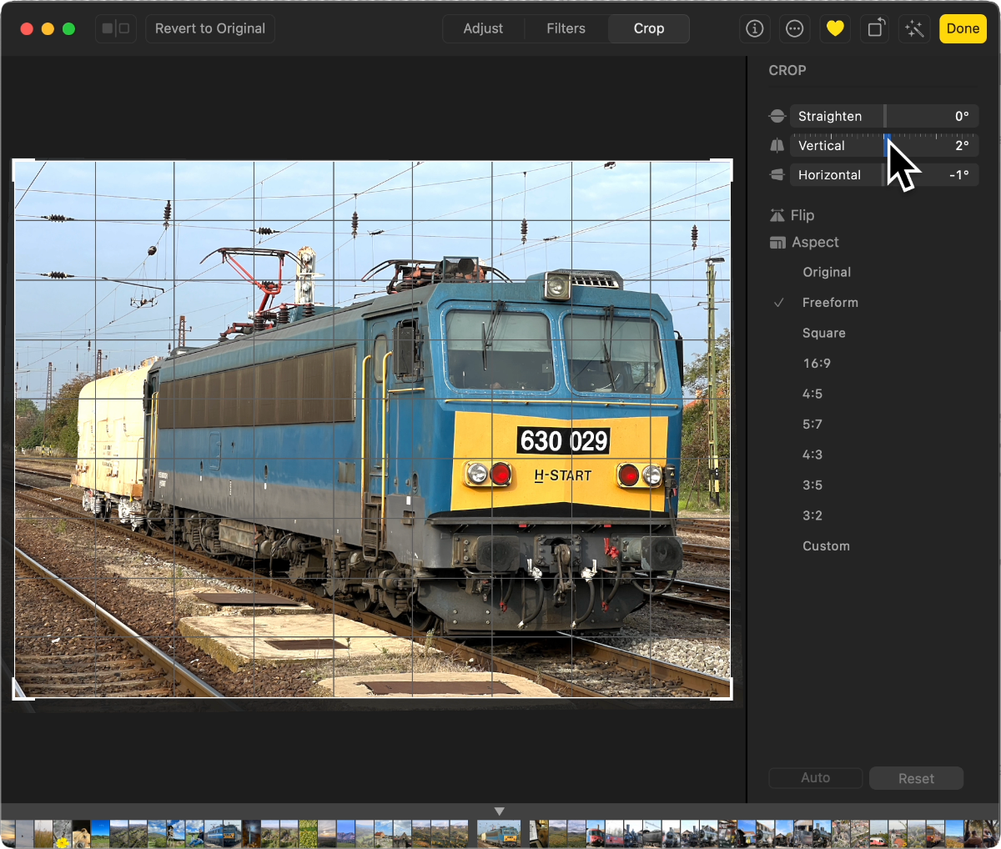This screenshot has height=849, width=1001.
Task: Toggle the before/after comparison view icon
Action: (116, 28)
